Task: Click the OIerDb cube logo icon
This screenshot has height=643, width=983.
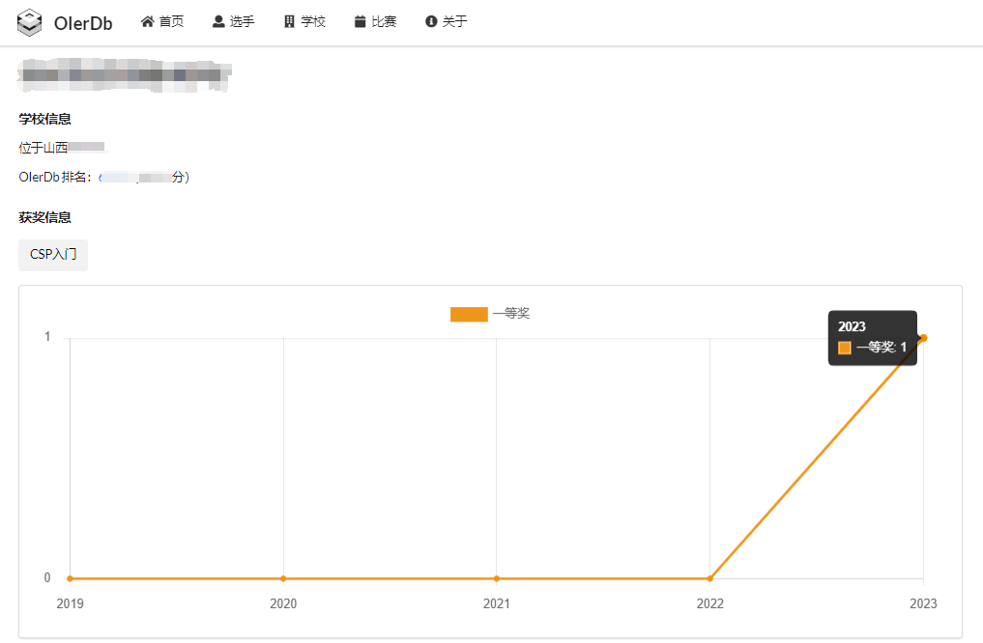Action: click(x=31, y=22)
